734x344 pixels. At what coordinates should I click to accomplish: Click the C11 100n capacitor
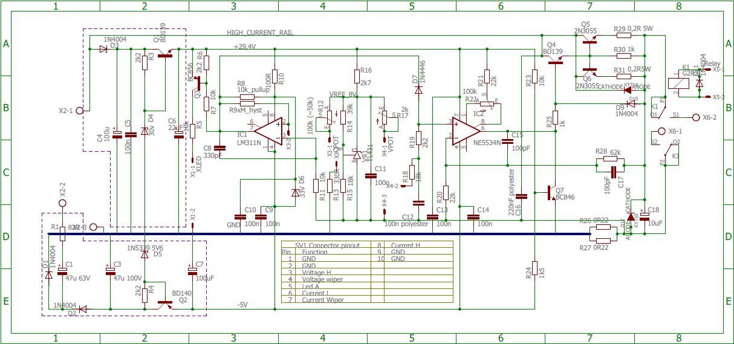click(370, 175)
